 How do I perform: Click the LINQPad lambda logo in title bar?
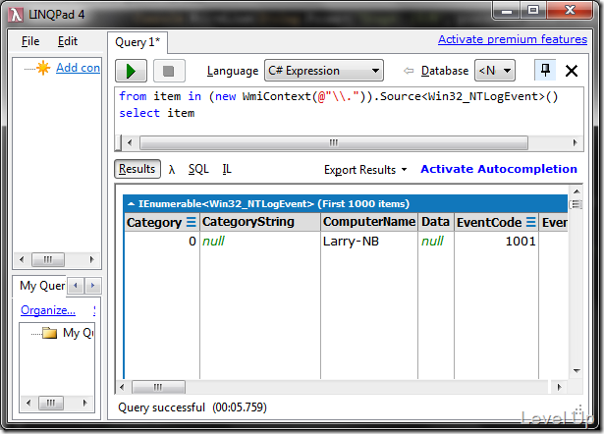16,15
